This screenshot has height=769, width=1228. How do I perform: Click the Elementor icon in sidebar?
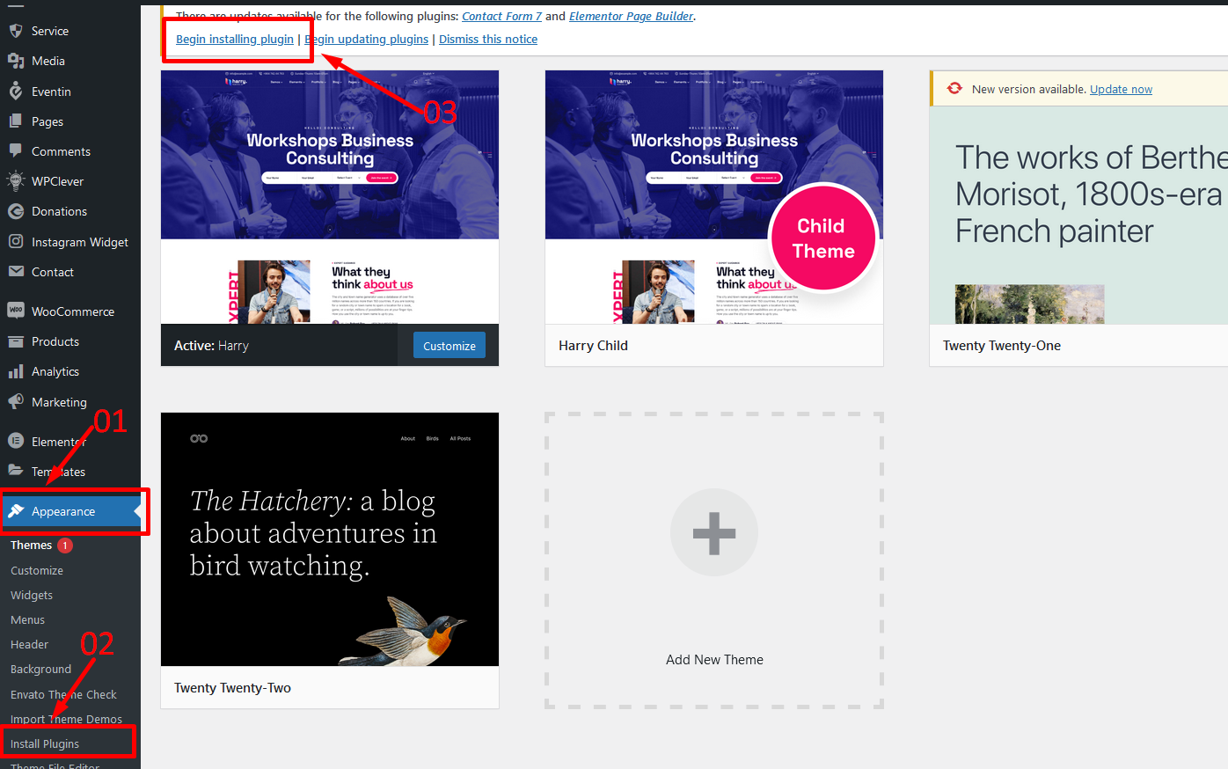click(16, 441)
